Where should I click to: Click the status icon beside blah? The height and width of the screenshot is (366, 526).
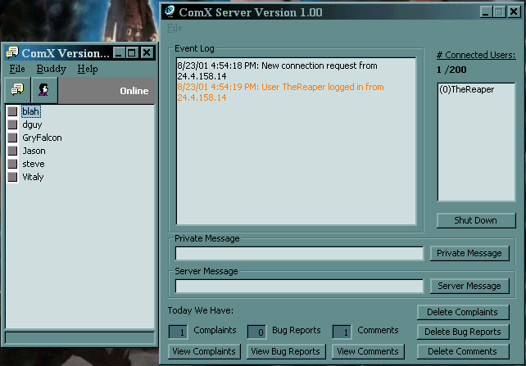coord(12,111)
